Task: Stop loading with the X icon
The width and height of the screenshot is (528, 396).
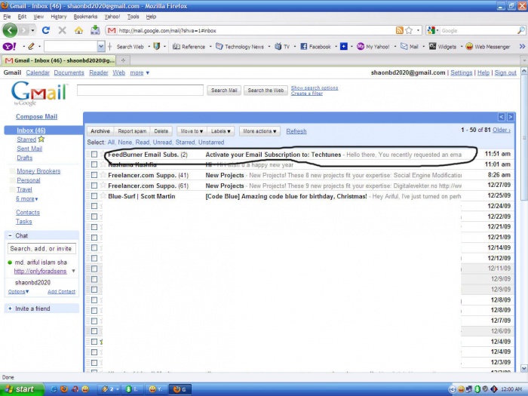Action: coord(63,30)
